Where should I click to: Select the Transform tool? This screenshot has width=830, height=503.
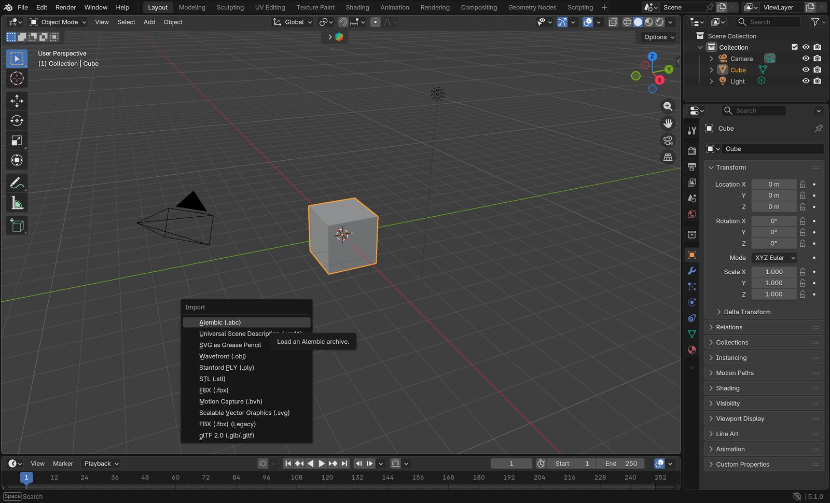click(x=17, y=160)
